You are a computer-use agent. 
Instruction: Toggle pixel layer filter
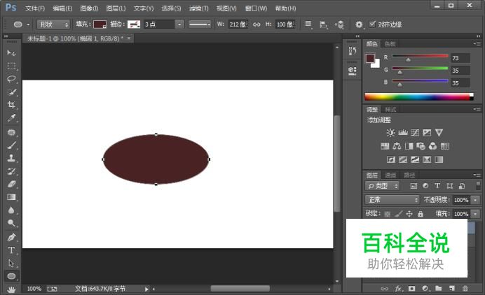click(x=414, y=186)
